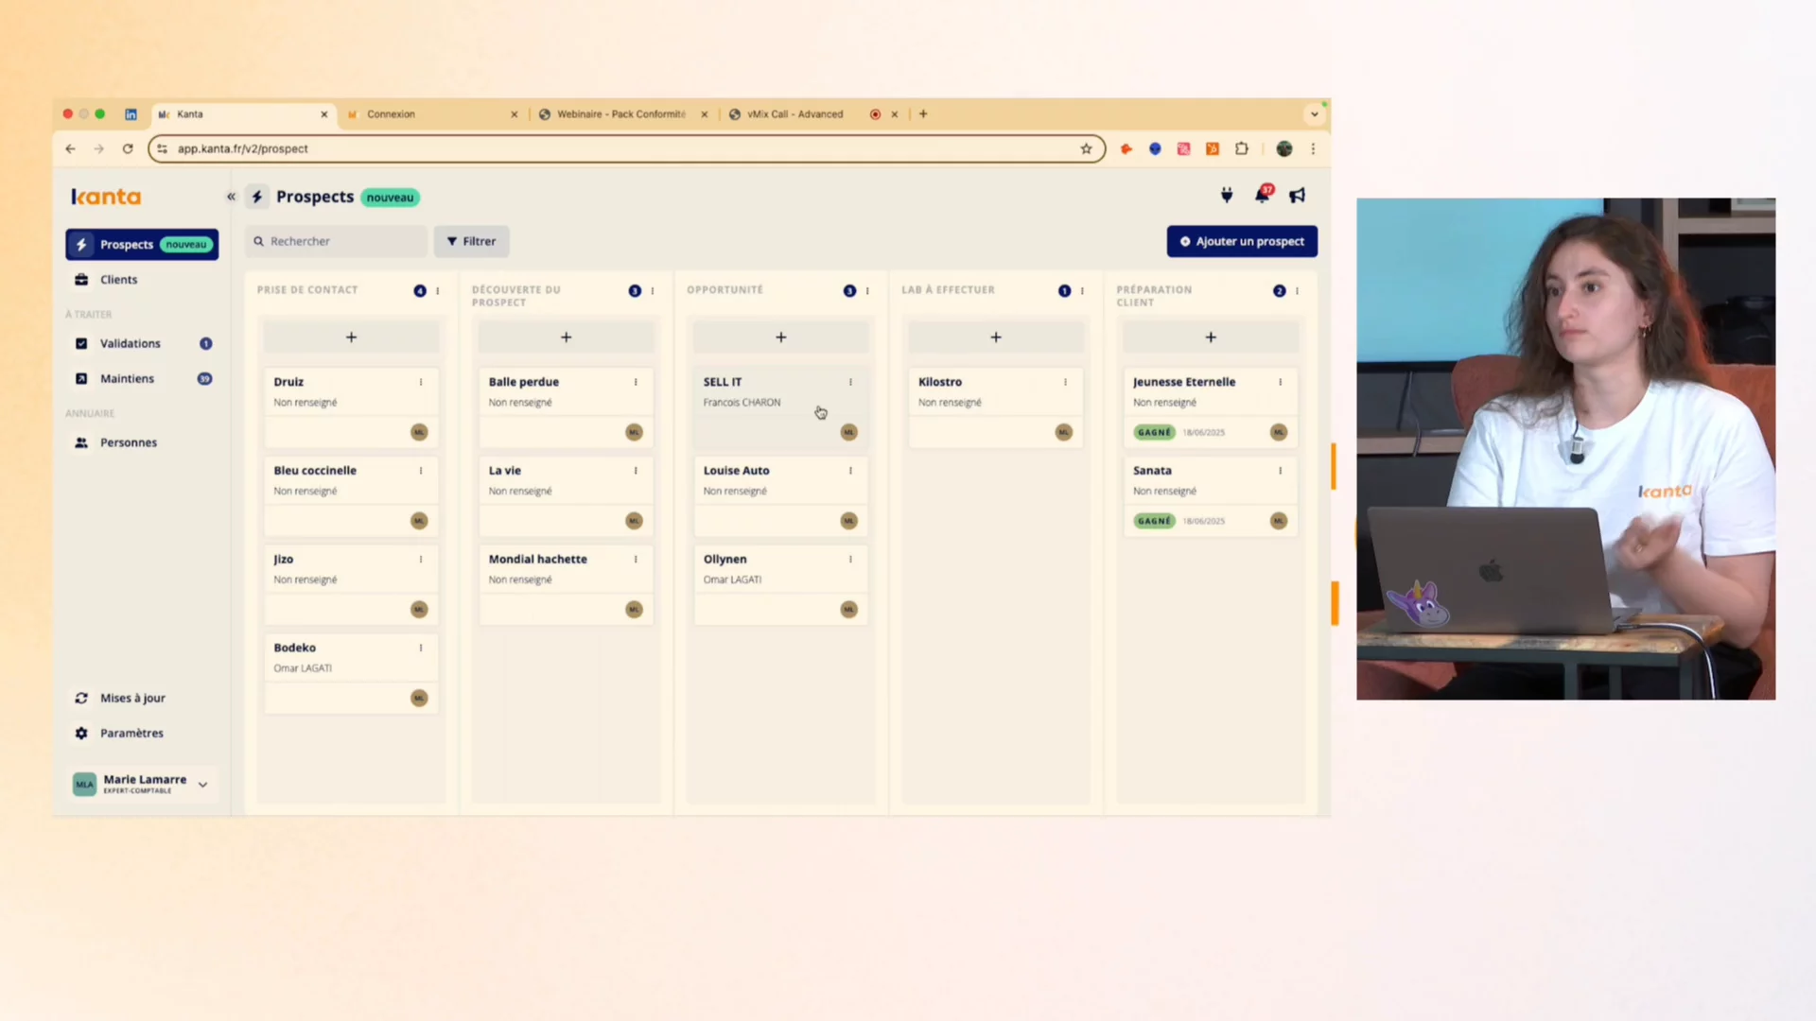The width and height of the screenshot is (1816, 1021).
Task: Click assignee avatar on Kilostro card
Action: pos(1063,432)
